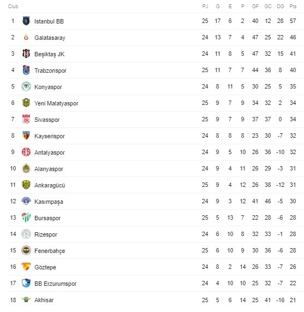Click the Club column header
This screenshot has height=312, width=304.
click(x=13, y=7)
